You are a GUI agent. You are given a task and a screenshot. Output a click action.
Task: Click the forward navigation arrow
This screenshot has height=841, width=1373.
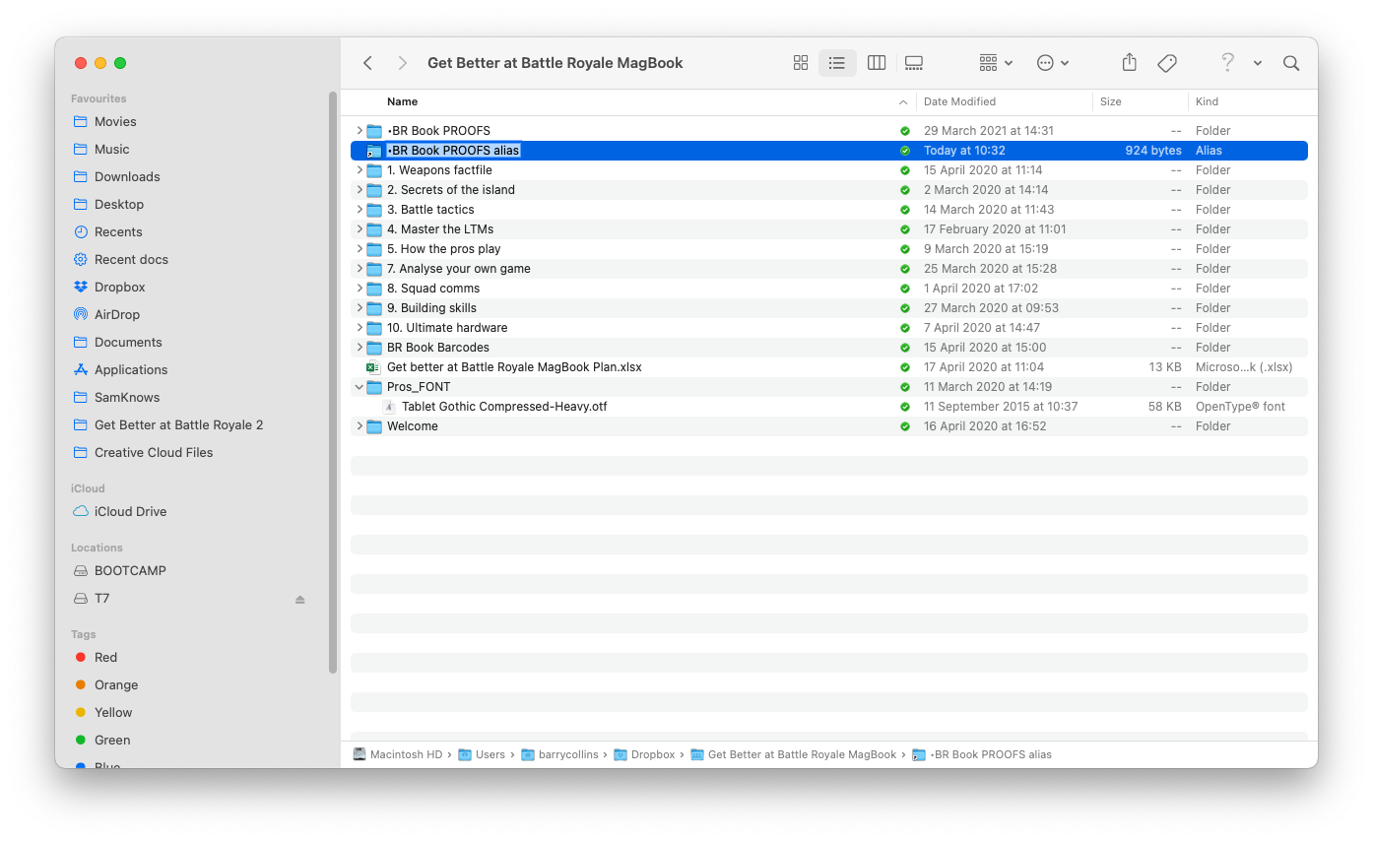pyautogui.click(x=402, y=62)
